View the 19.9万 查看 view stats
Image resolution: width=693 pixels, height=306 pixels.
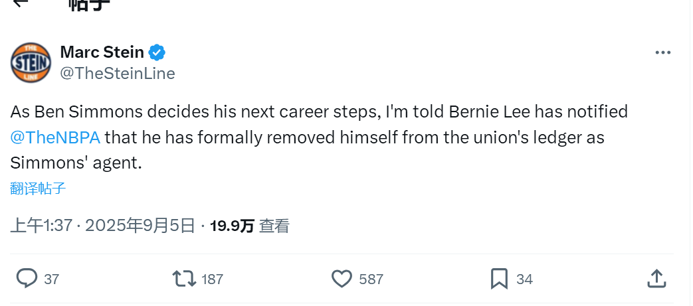pyautogui.click(x=249, y=226)
